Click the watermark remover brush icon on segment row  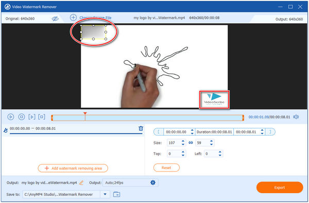(x=6, y=130)
